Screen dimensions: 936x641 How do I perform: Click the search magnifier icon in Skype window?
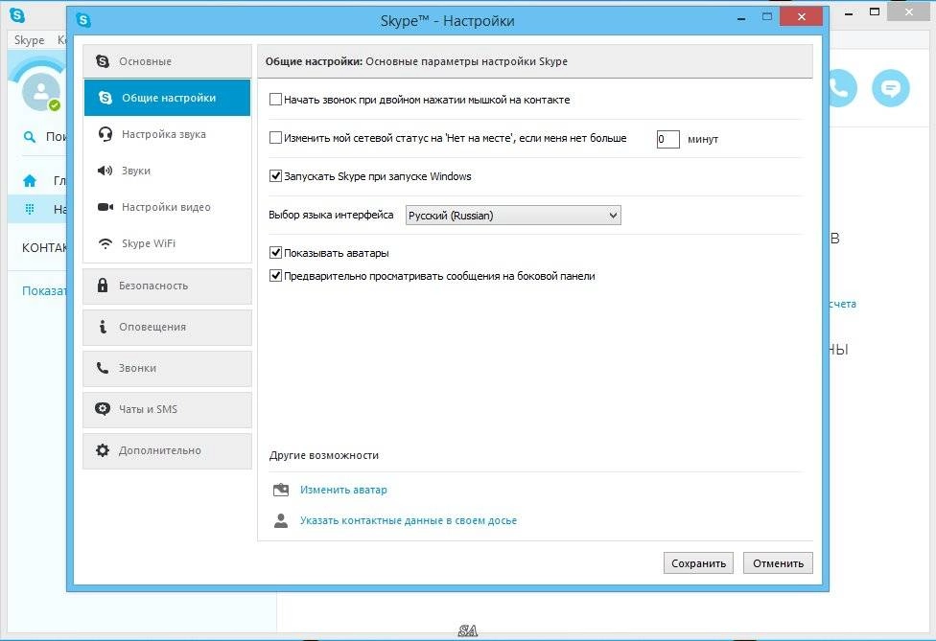tap(29, 137)
